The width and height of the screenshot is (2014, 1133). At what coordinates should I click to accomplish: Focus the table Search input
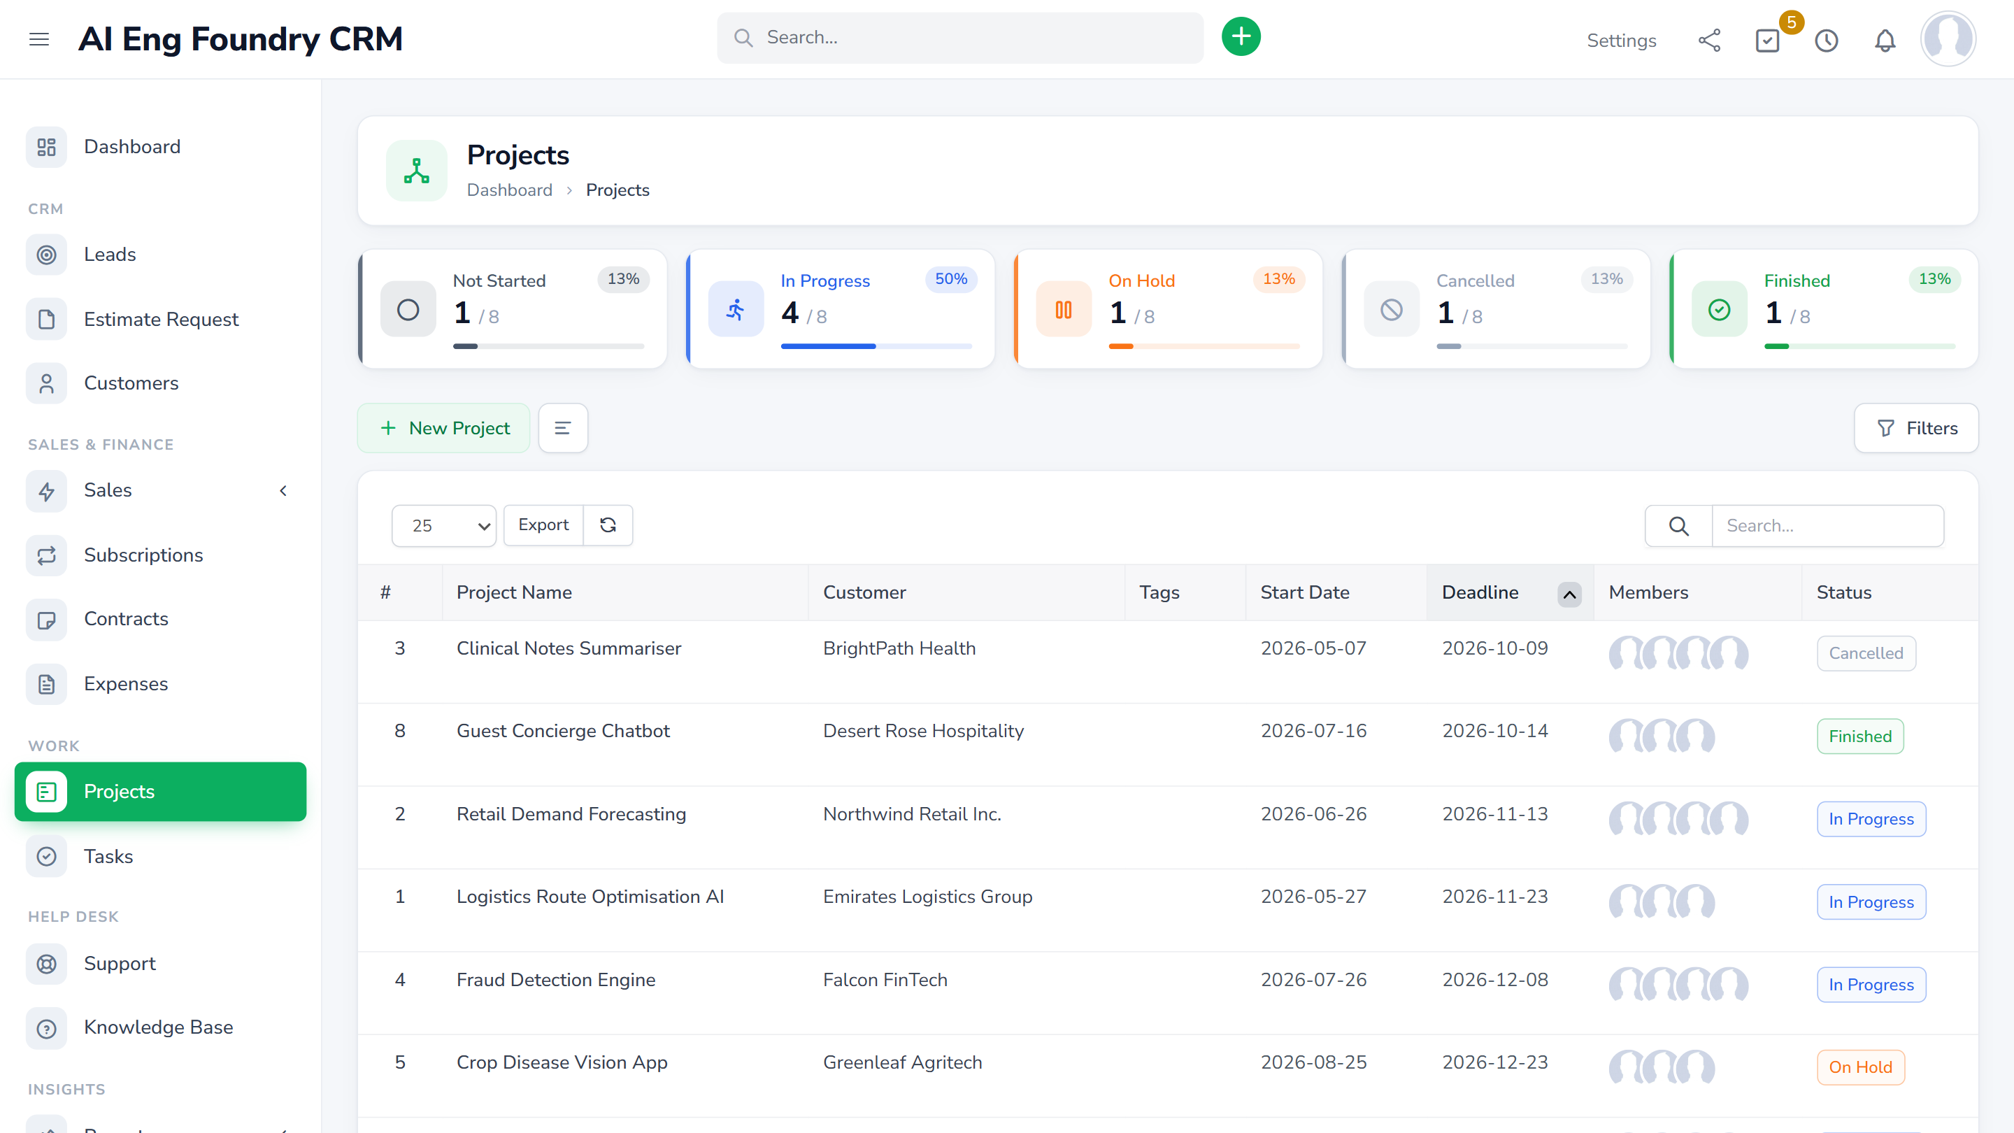1827,525
